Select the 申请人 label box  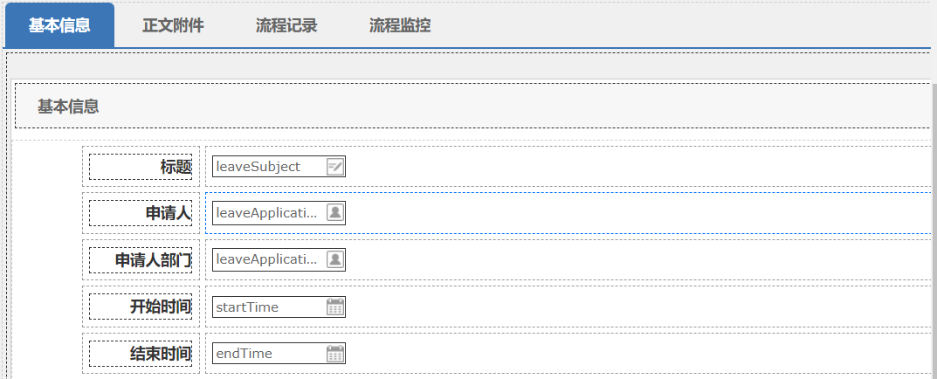pos(141,213)
